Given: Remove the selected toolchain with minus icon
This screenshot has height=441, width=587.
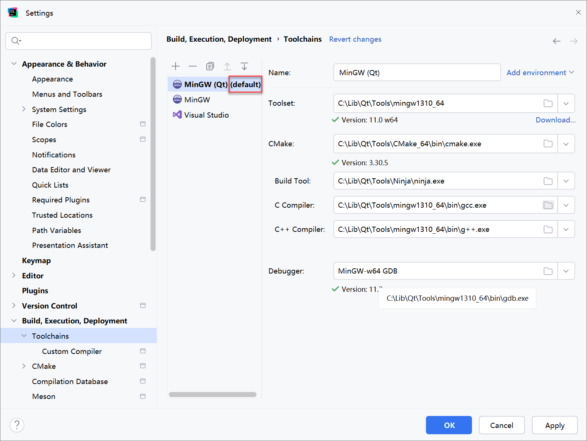Looking at the screenshot, I should (192, 66).
